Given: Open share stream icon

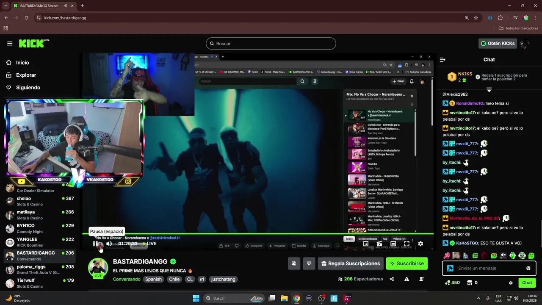Looking at the screenshot, I should click(x=392, y=279).
